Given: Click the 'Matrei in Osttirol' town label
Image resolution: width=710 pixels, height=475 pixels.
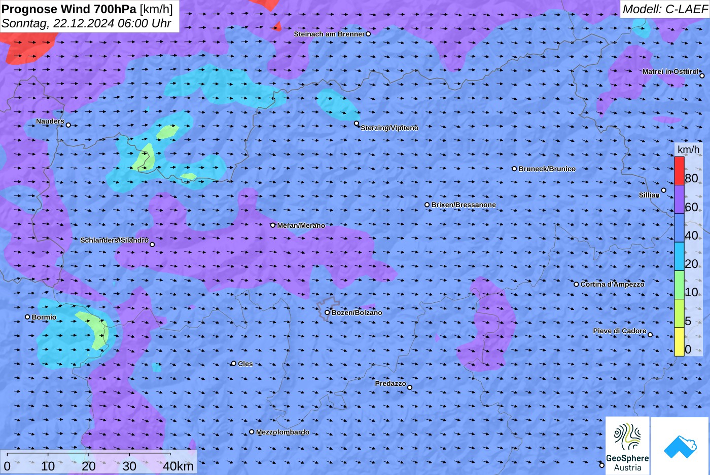Looking at the screenshot, I should coord(670,71).
